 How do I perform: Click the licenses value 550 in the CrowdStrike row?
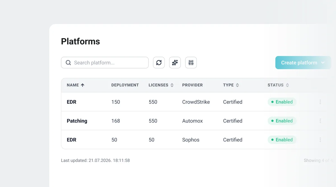(x=153, y=102)
